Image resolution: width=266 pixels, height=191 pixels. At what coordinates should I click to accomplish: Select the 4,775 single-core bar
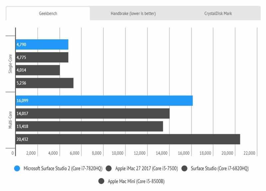[42, 57]
